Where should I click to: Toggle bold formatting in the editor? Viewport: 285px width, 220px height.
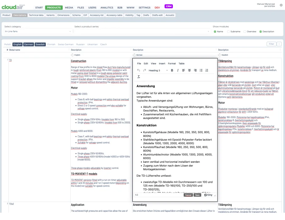pos(172,70)
